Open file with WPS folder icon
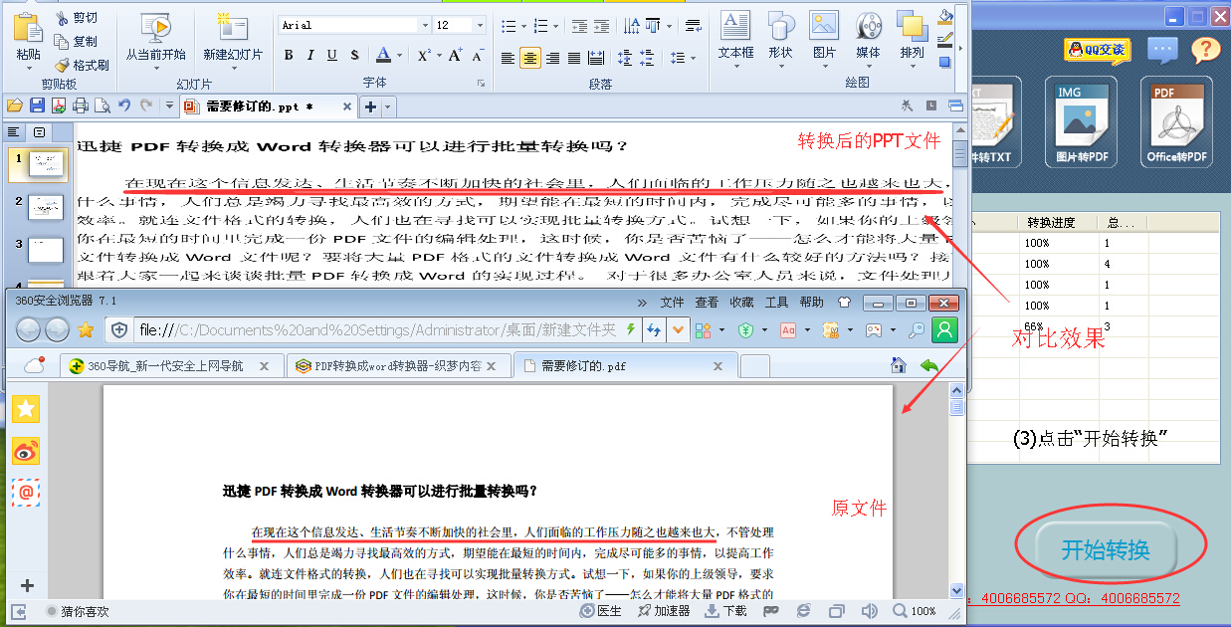Viewport: 1231px width, 627px height. click(x=15, y=105)
